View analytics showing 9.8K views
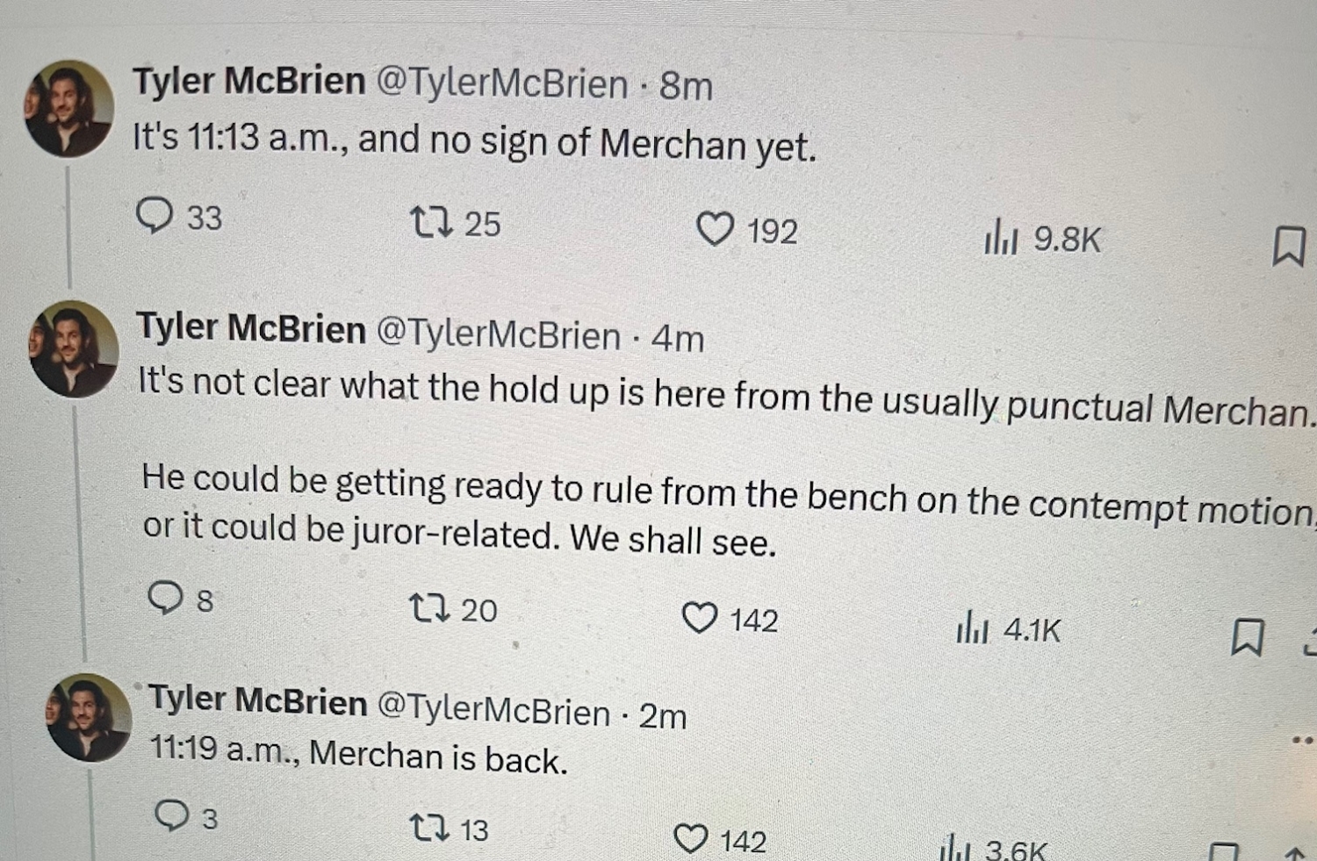 coord(1001,238)
